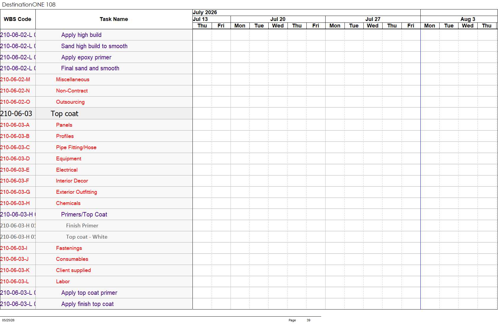This screenshot has height=324, width=498.
Task: Click the 'Panels' task name
Action: pyautogui.click(x=64, y=125)
